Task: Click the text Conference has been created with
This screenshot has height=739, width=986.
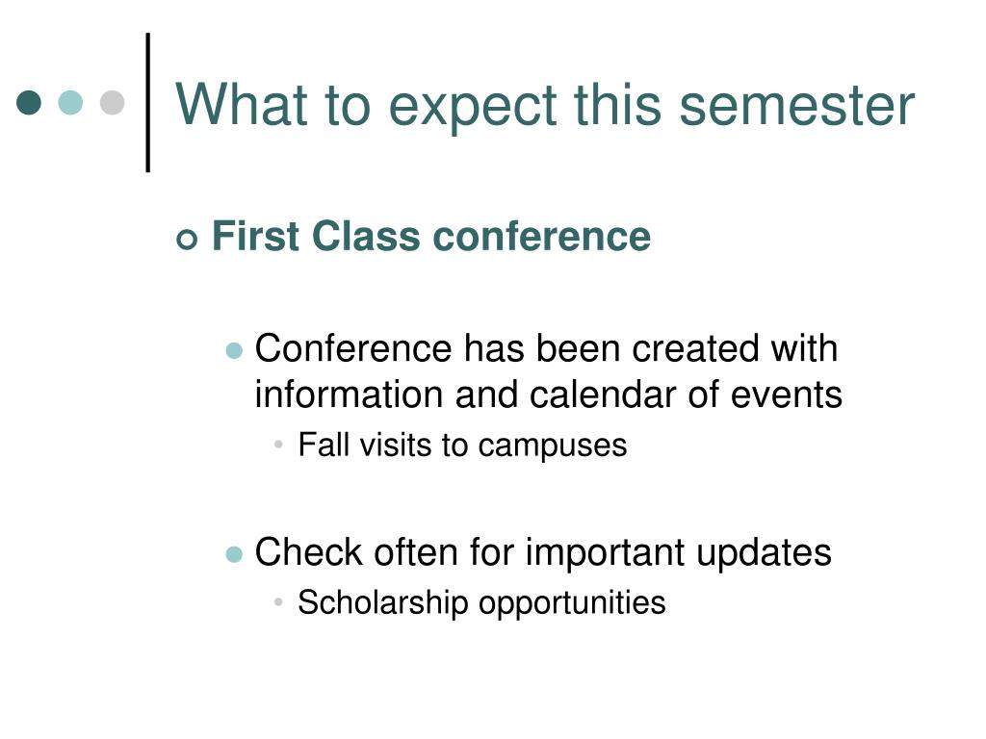Action: coord(546,348)
